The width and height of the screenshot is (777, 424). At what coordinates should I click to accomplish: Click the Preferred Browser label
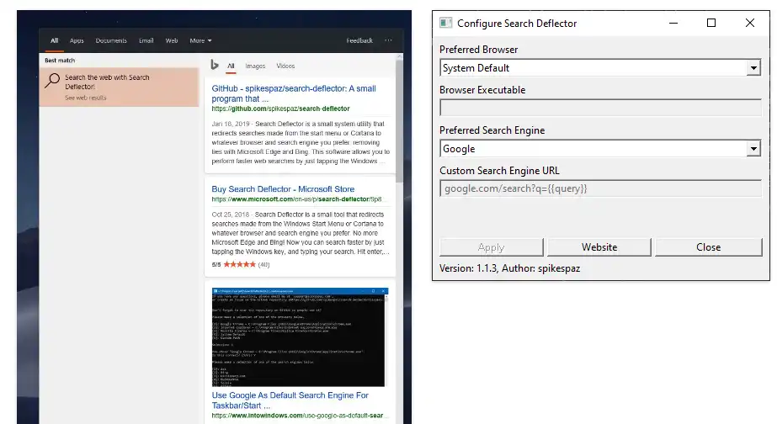[479, 50]
